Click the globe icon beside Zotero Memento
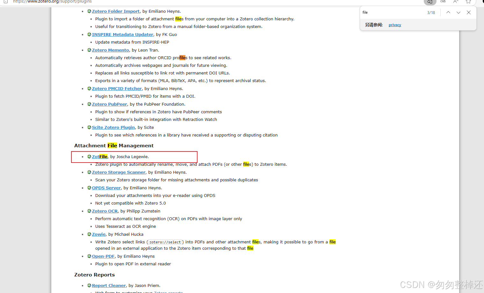Viewport: 484px width, 293px height. (x=89, y=50)
